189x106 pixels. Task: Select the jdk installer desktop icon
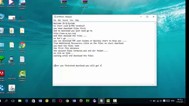pyautogui.click(x=12, y=89)
